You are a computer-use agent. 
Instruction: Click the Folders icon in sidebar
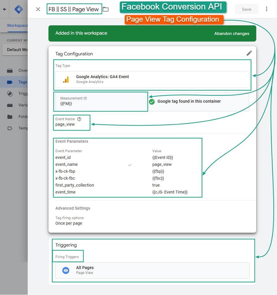tap(10, 117)
